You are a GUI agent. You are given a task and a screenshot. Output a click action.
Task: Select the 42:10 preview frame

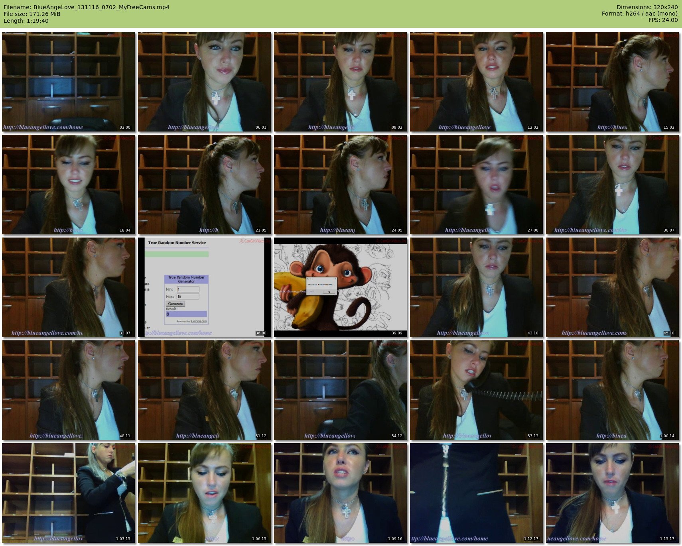pos(477,287)
